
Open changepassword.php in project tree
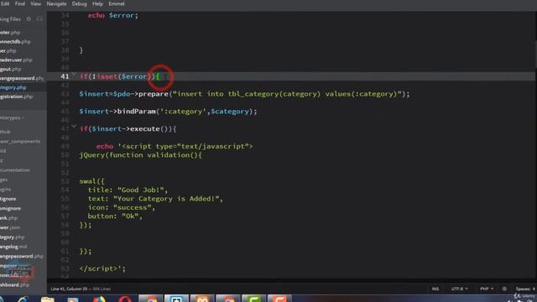pyautogui.click(x=22, y=256)
